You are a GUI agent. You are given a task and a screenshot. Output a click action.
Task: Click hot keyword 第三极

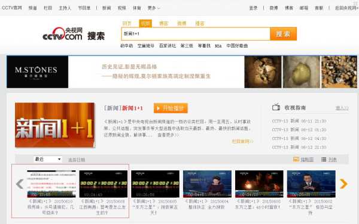[x=187, y=46]
